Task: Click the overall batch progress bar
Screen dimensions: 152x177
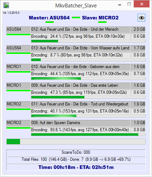Action: click(76, 141)
